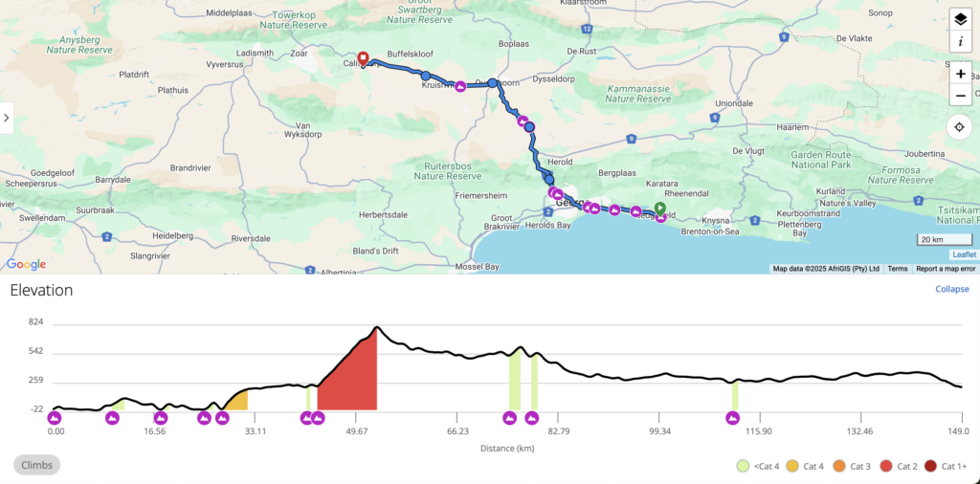This screenshot has width=980, height=484.
Task: Click the Leaflet attribution link
Action: 964,254
